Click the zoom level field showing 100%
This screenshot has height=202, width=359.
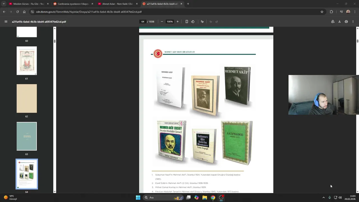pos(170,22)
